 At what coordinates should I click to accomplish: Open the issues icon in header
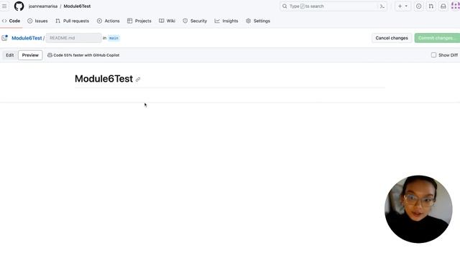coord(418,6)
